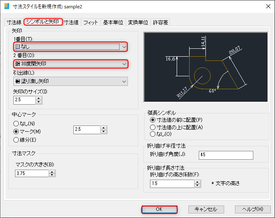Click the AutoCAD dialog title icon

click(x=7, y=6)
